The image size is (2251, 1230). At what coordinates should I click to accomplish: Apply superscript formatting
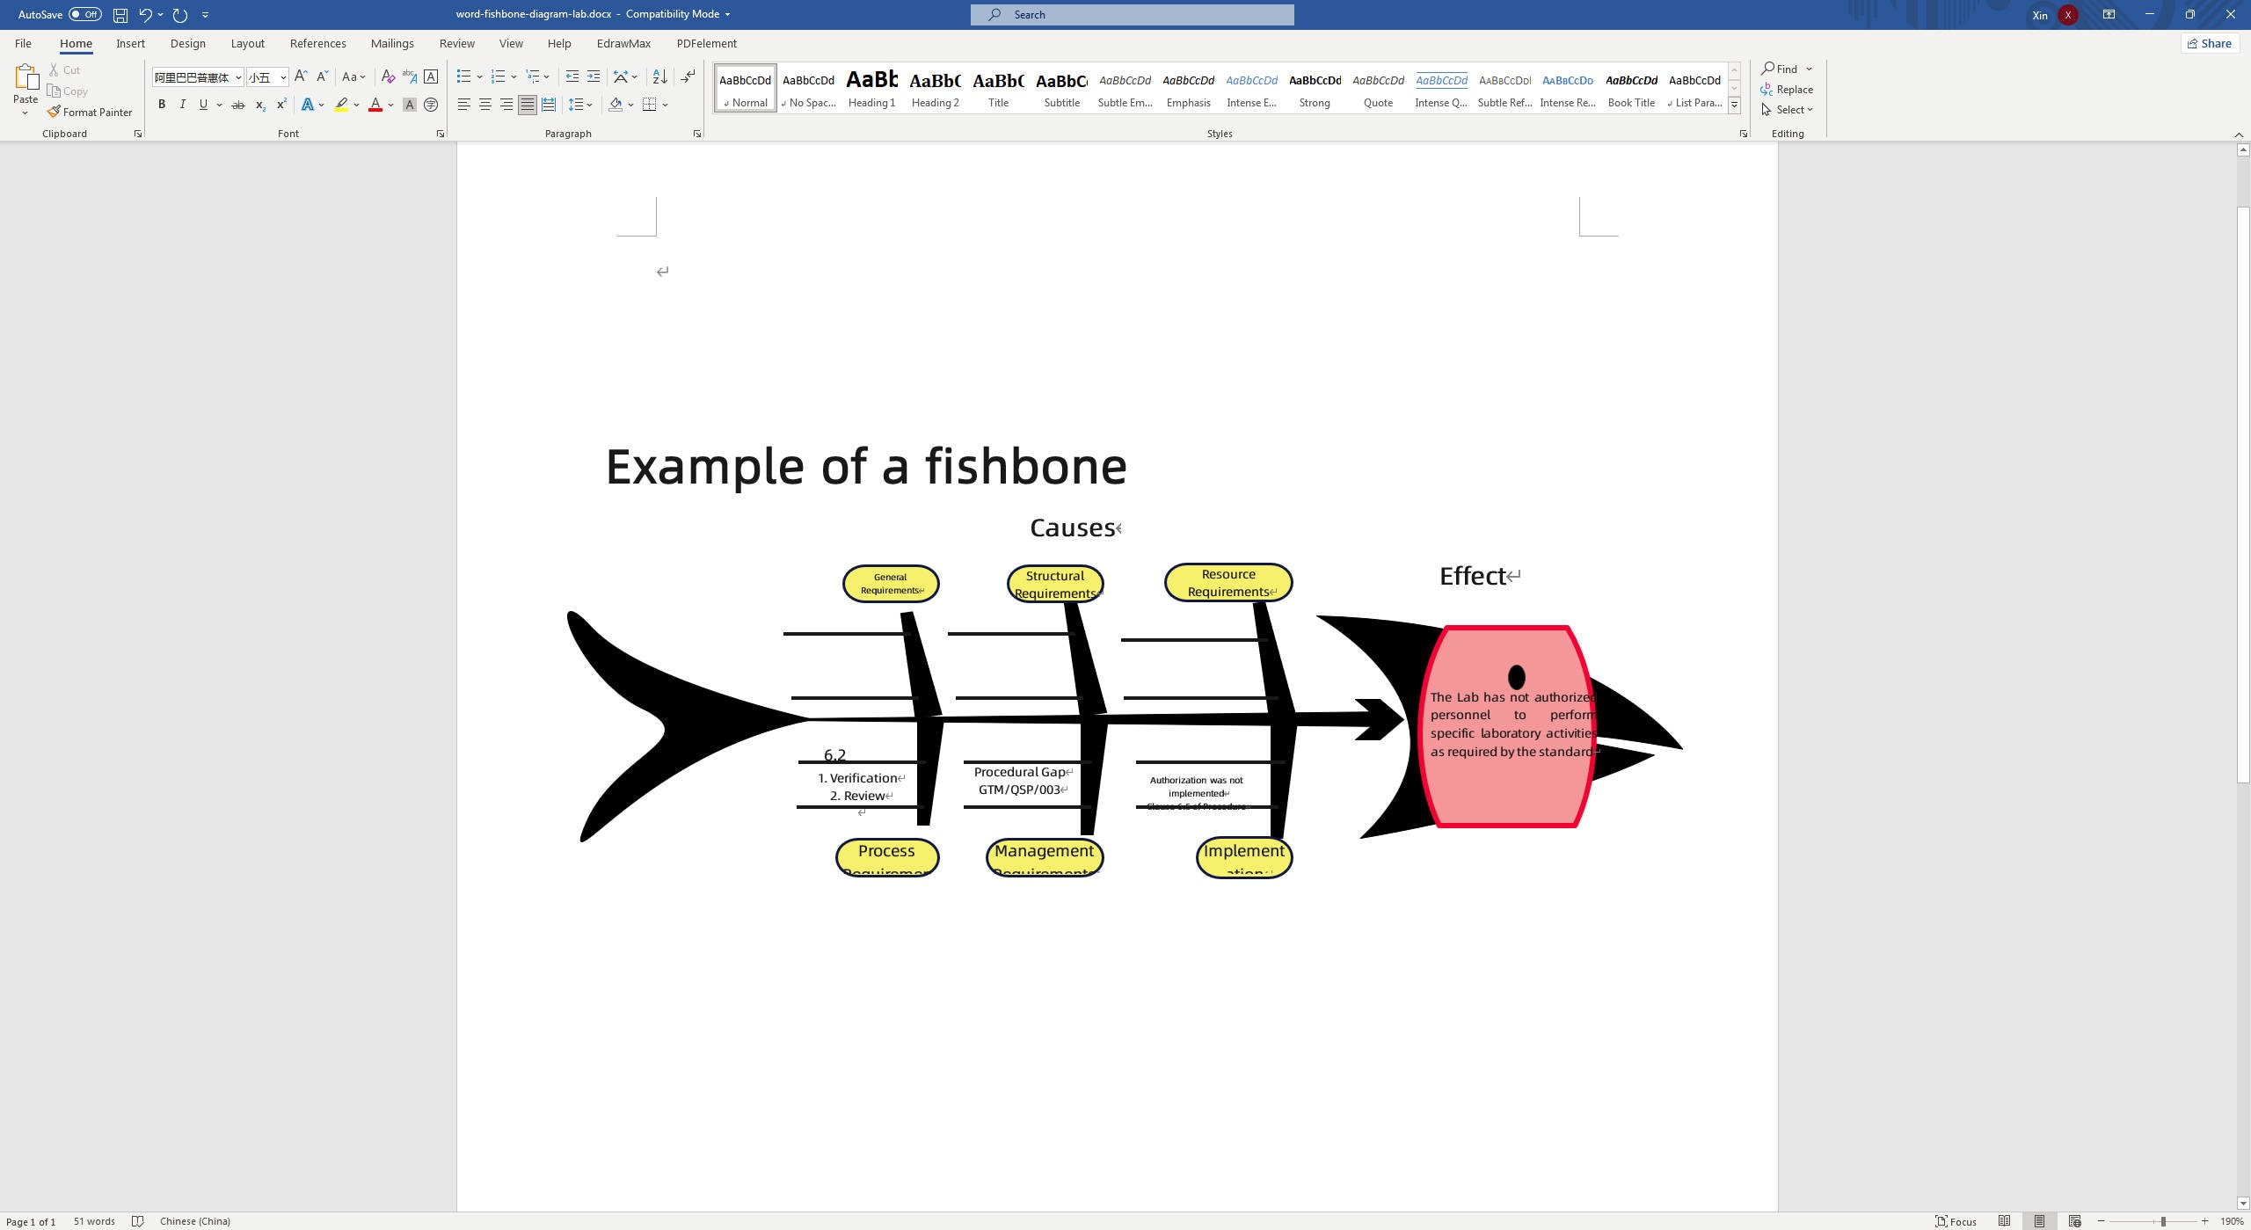280,105
